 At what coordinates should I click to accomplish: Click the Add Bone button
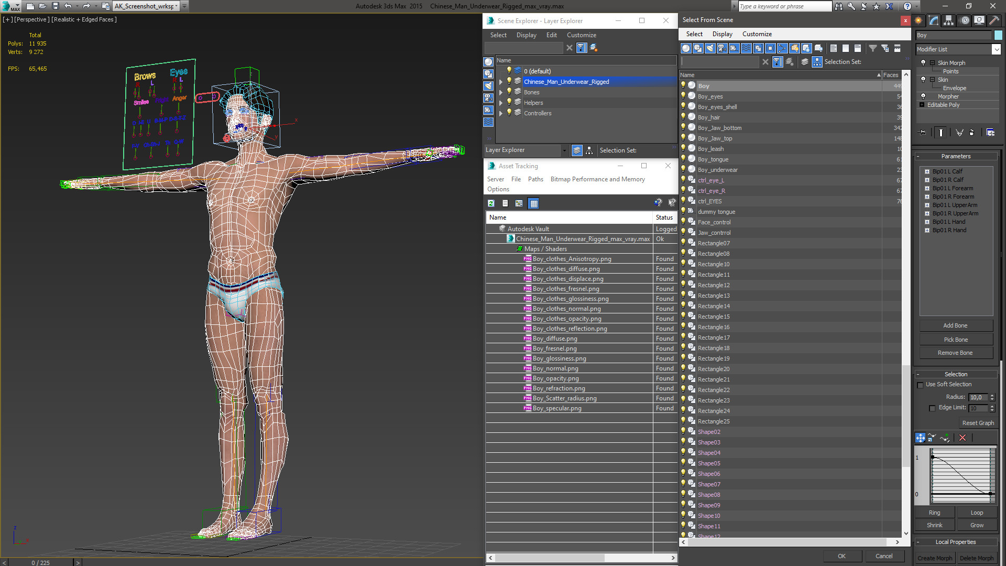point(955,325)
